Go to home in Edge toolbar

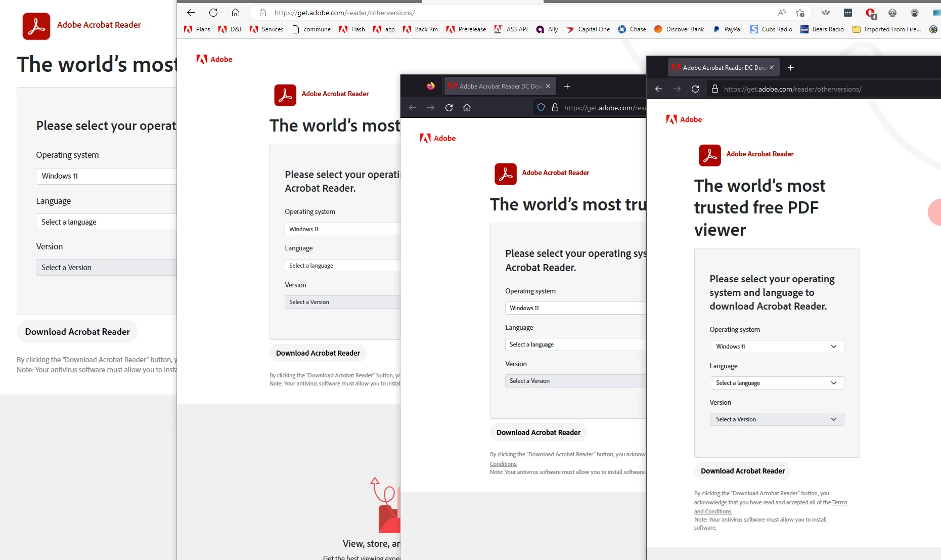[236, 13]
